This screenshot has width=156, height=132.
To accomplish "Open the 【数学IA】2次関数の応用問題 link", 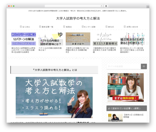I will 134,116.
